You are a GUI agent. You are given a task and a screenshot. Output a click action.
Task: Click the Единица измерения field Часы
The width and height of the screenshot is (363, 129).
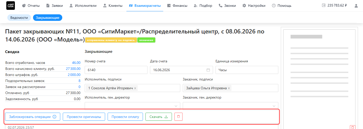coord(247,70)
